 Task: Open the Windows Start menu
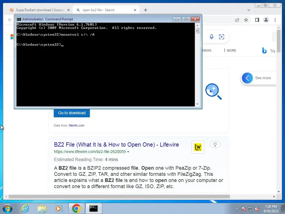tap(7, 208)
